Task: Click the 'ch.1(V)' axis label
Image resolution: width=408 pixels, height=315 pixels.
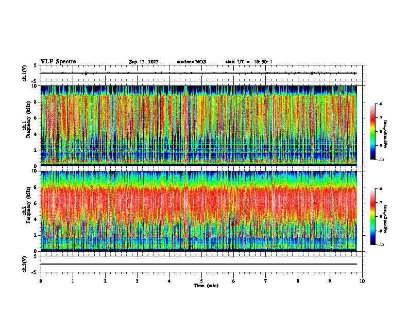Action: pos(24,73)
